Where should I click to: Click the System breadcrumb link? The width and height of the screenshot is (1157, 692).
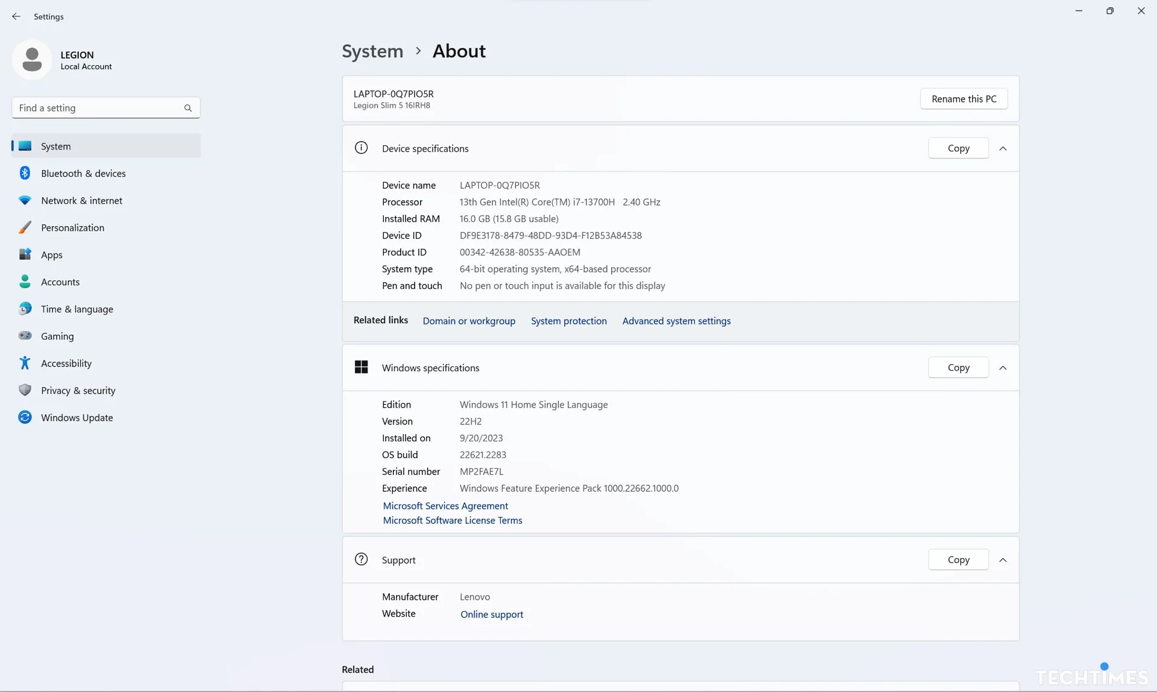pyautogui.click(x=372, y=51)
